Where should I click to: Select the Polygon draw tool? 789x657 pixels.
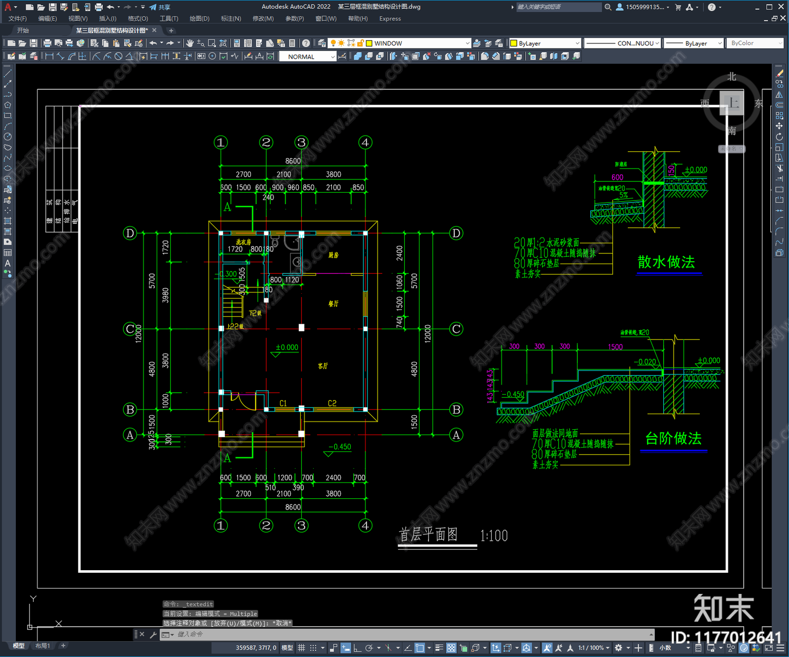7,105
